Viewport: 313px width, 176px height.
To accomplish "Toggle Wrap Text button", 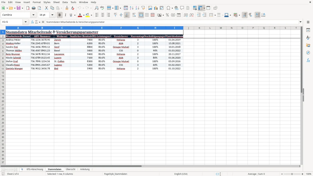I will [134, 15].
